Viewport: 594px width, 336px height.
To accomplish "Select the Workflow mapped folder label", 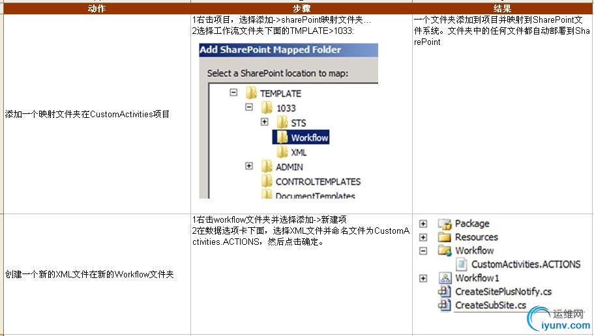I will coord(474,251).
